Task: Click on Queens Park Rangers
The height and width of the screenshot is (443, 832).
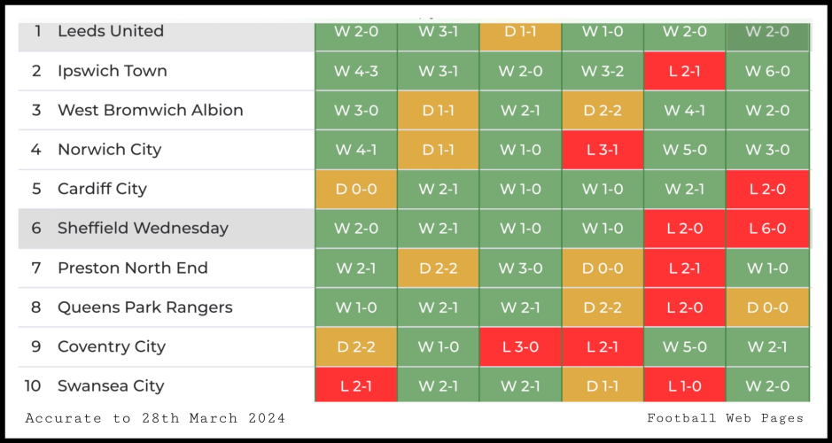Action: click(x=144, y=307)
